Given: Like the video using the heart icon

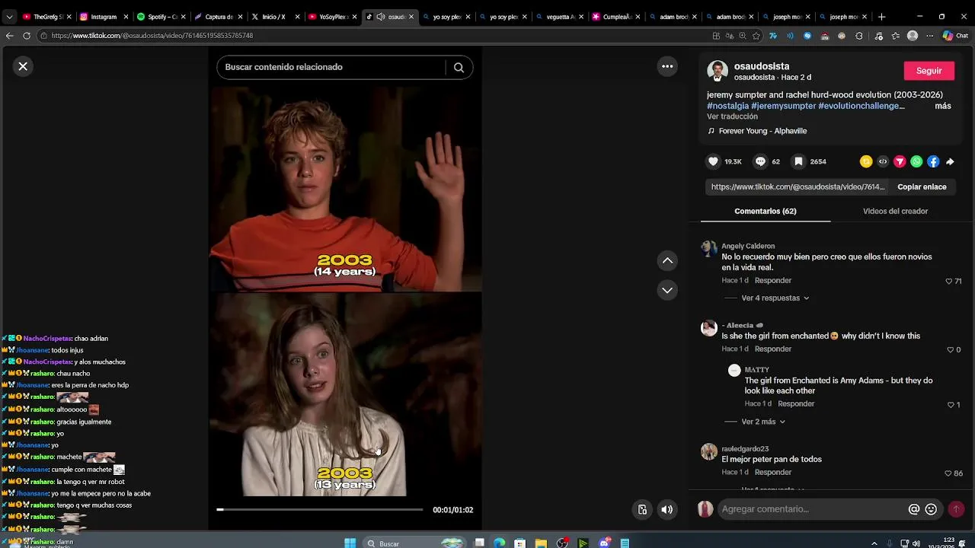Looking at the screenshot, I should pos(713,161).
